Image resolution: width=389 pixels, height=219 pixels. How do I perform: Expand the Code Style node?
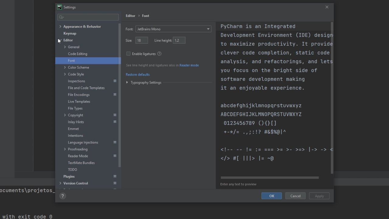click(x=65, y=74)
